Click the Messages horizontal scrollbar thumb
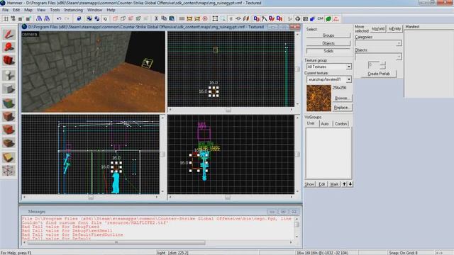Viewport: 454px width, 255px height. tap(116, 242)
